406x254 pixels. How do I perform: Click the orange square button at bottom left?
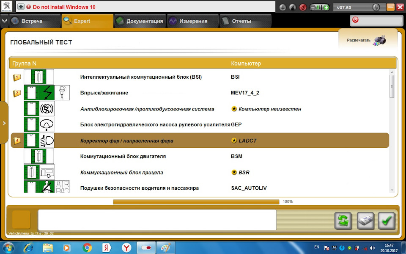tap(21, 220)
